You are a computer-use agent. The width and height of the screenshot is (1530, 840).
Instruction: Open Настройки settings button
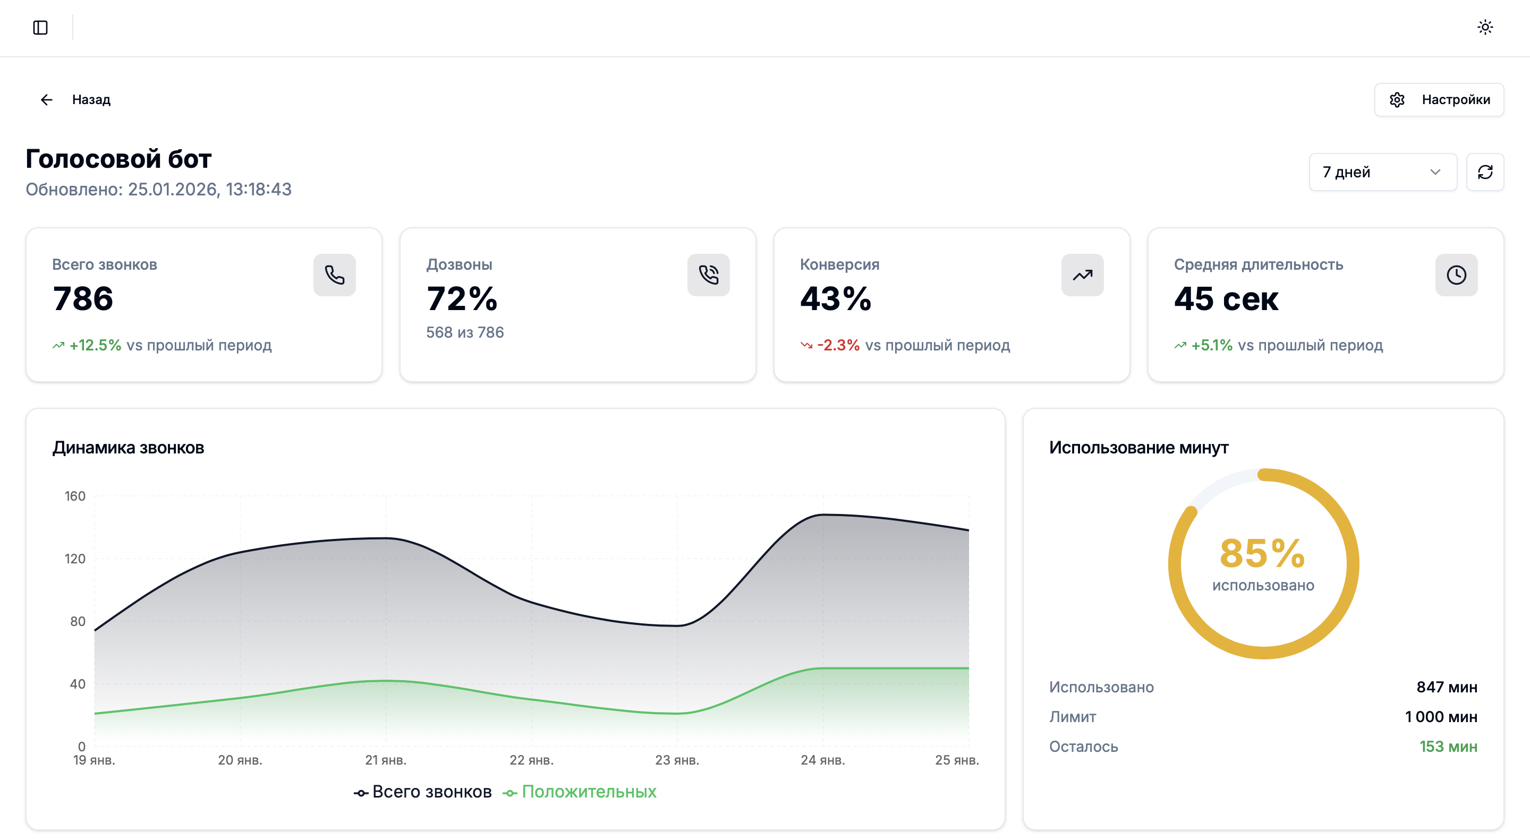pyautogui.click(x=1439, y=100)
